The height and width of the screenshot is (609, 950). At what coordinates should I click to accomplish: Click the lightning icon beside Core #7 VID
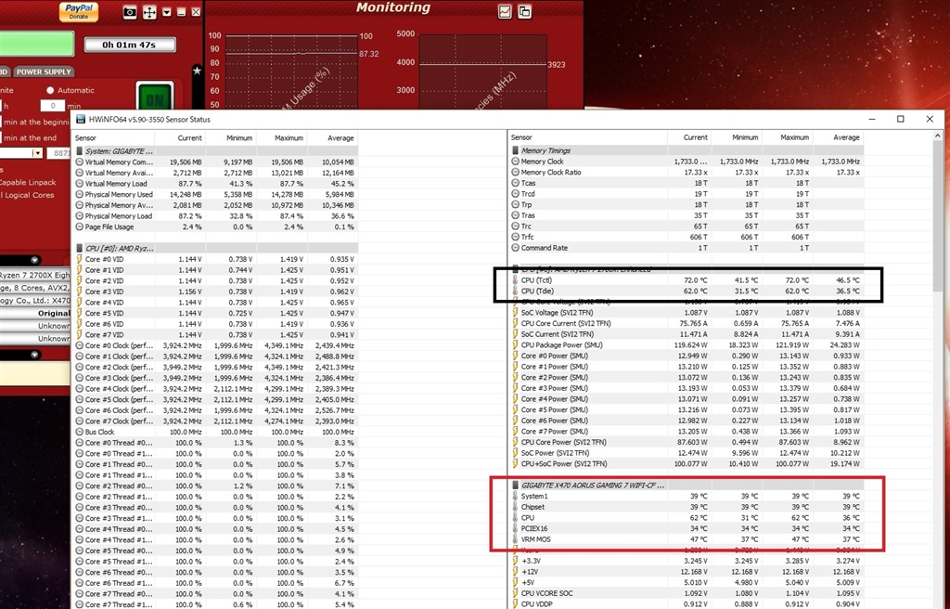coord(80,335)
